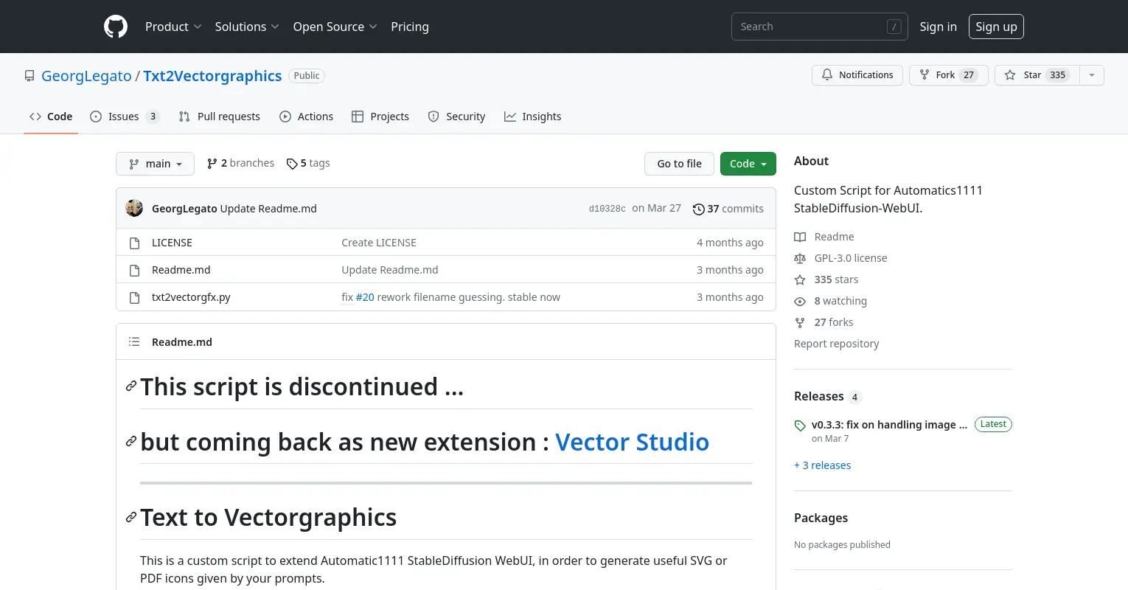Click the GitHub logo icon
Image resolution: width=1128 pixels, height=590 pixels.
pos(116,27)
